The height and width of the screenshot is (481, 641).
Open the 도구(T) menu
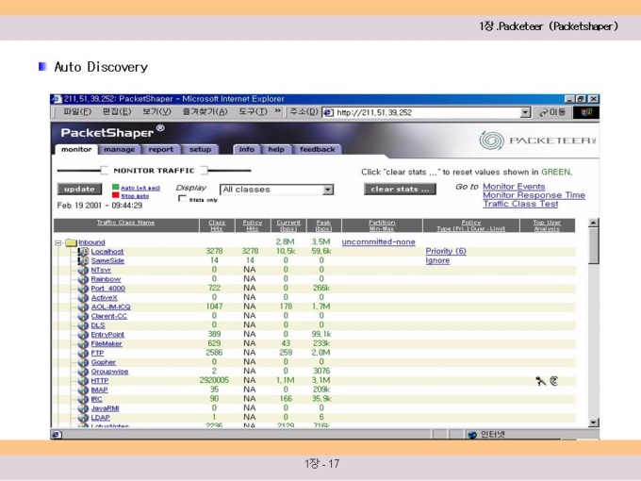tap(253, 111)
